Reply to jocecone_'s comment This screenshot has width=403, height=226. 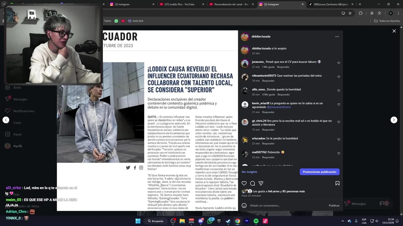[283, 67]
